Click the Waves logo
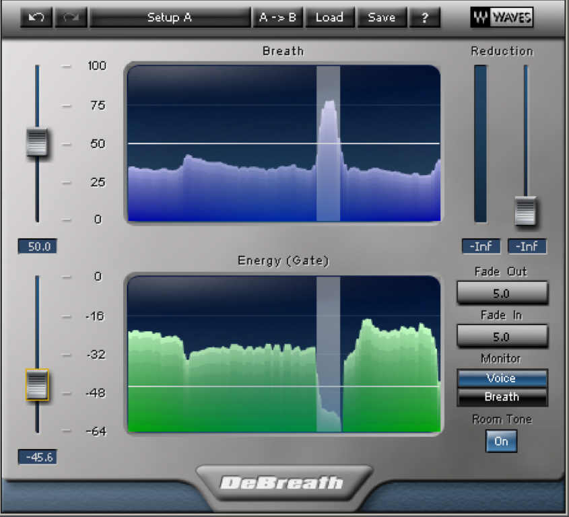569x517 pixels. [x=502, y=18]
